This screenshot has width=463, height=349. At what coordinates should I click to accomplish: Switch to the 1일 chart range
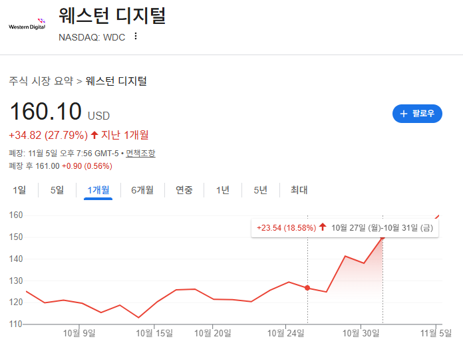coord(20,190)
